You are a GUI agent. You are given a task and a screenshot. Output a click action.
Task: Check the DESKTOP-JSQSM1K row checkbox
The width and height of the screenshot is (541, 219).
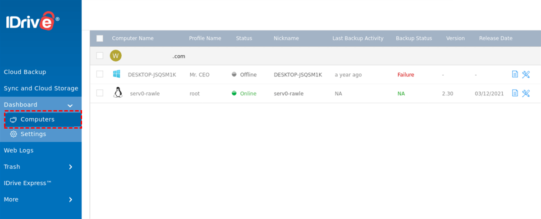pyautogui.click(x=100, y=75)
